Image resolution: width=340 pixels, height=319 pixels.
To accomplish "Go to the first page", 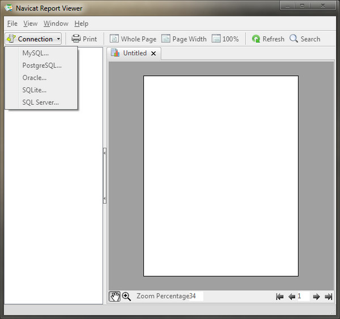I will [279, 296].
